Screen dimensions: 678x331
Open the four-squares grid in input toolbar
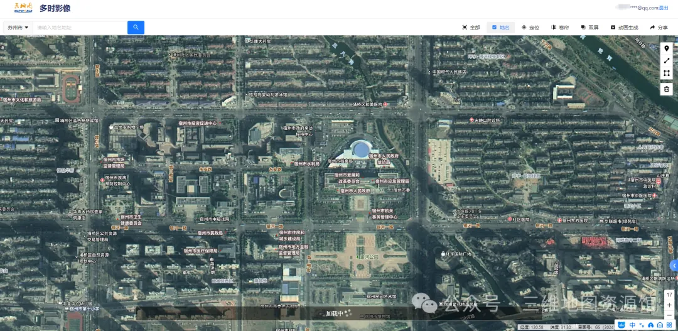(x=669, y=325)
